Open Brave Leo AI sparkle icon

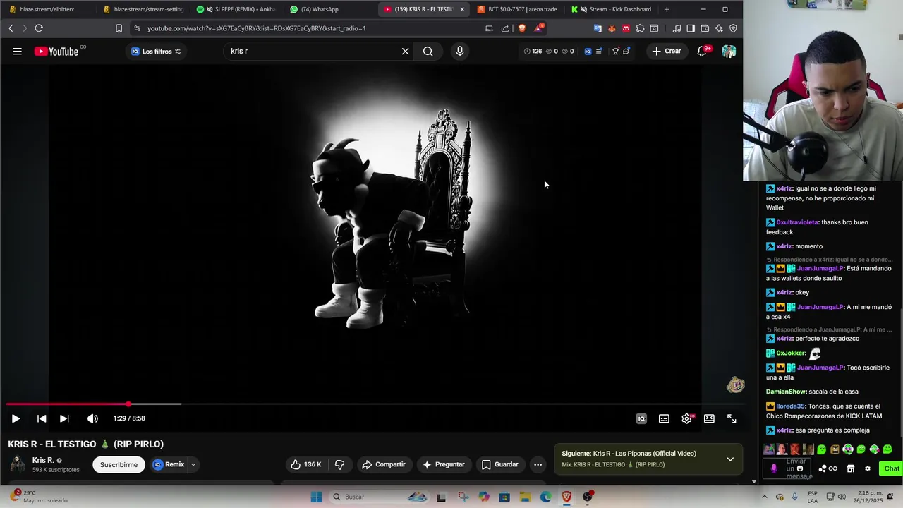point(719,28)
